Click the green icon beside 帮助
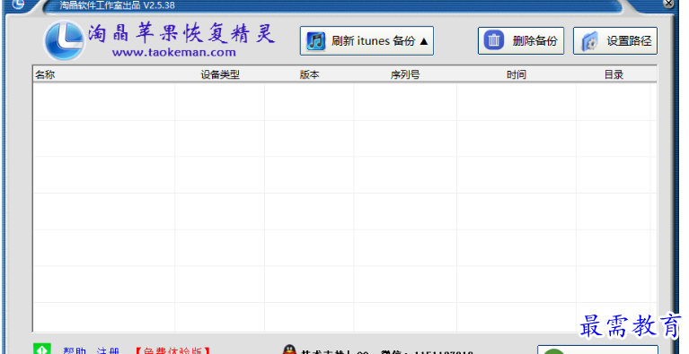Viewport: 689px width, 354px height. coord(42,350)
